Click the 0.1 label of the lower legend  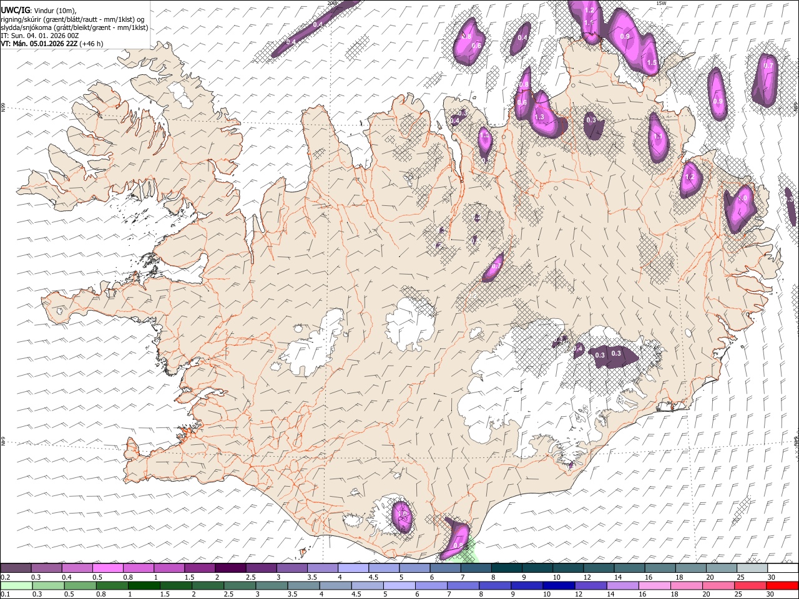pos(5,594)
